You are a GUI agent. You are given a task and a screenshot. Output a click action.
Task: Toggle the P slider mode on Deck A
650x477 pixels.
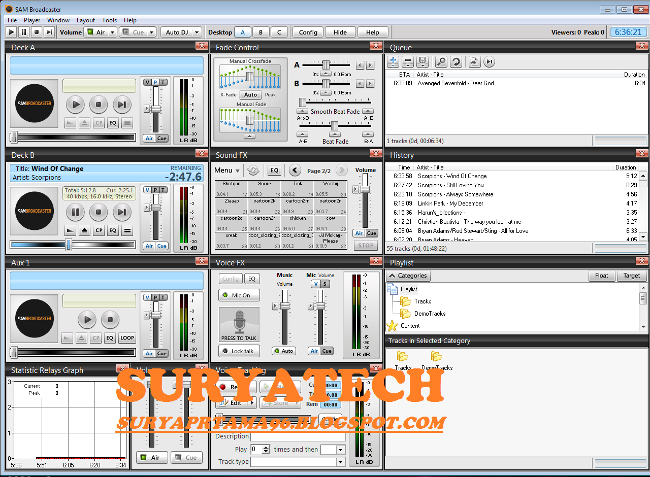coord(155,83)
